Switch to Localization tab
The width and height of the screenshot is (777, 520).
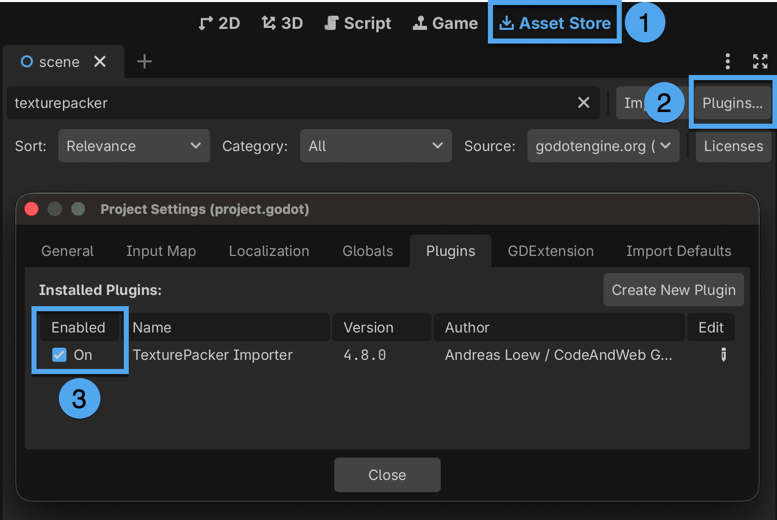pos(269,251)
